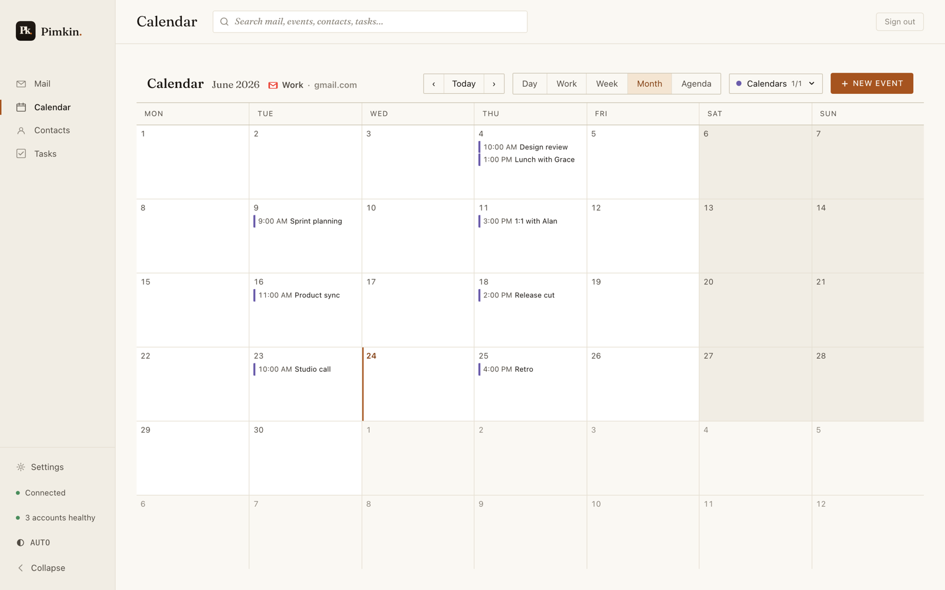This screenshot has width=945, height=590.
Task: Open Settings from the sidebar
Action: [x=47, y=467]
